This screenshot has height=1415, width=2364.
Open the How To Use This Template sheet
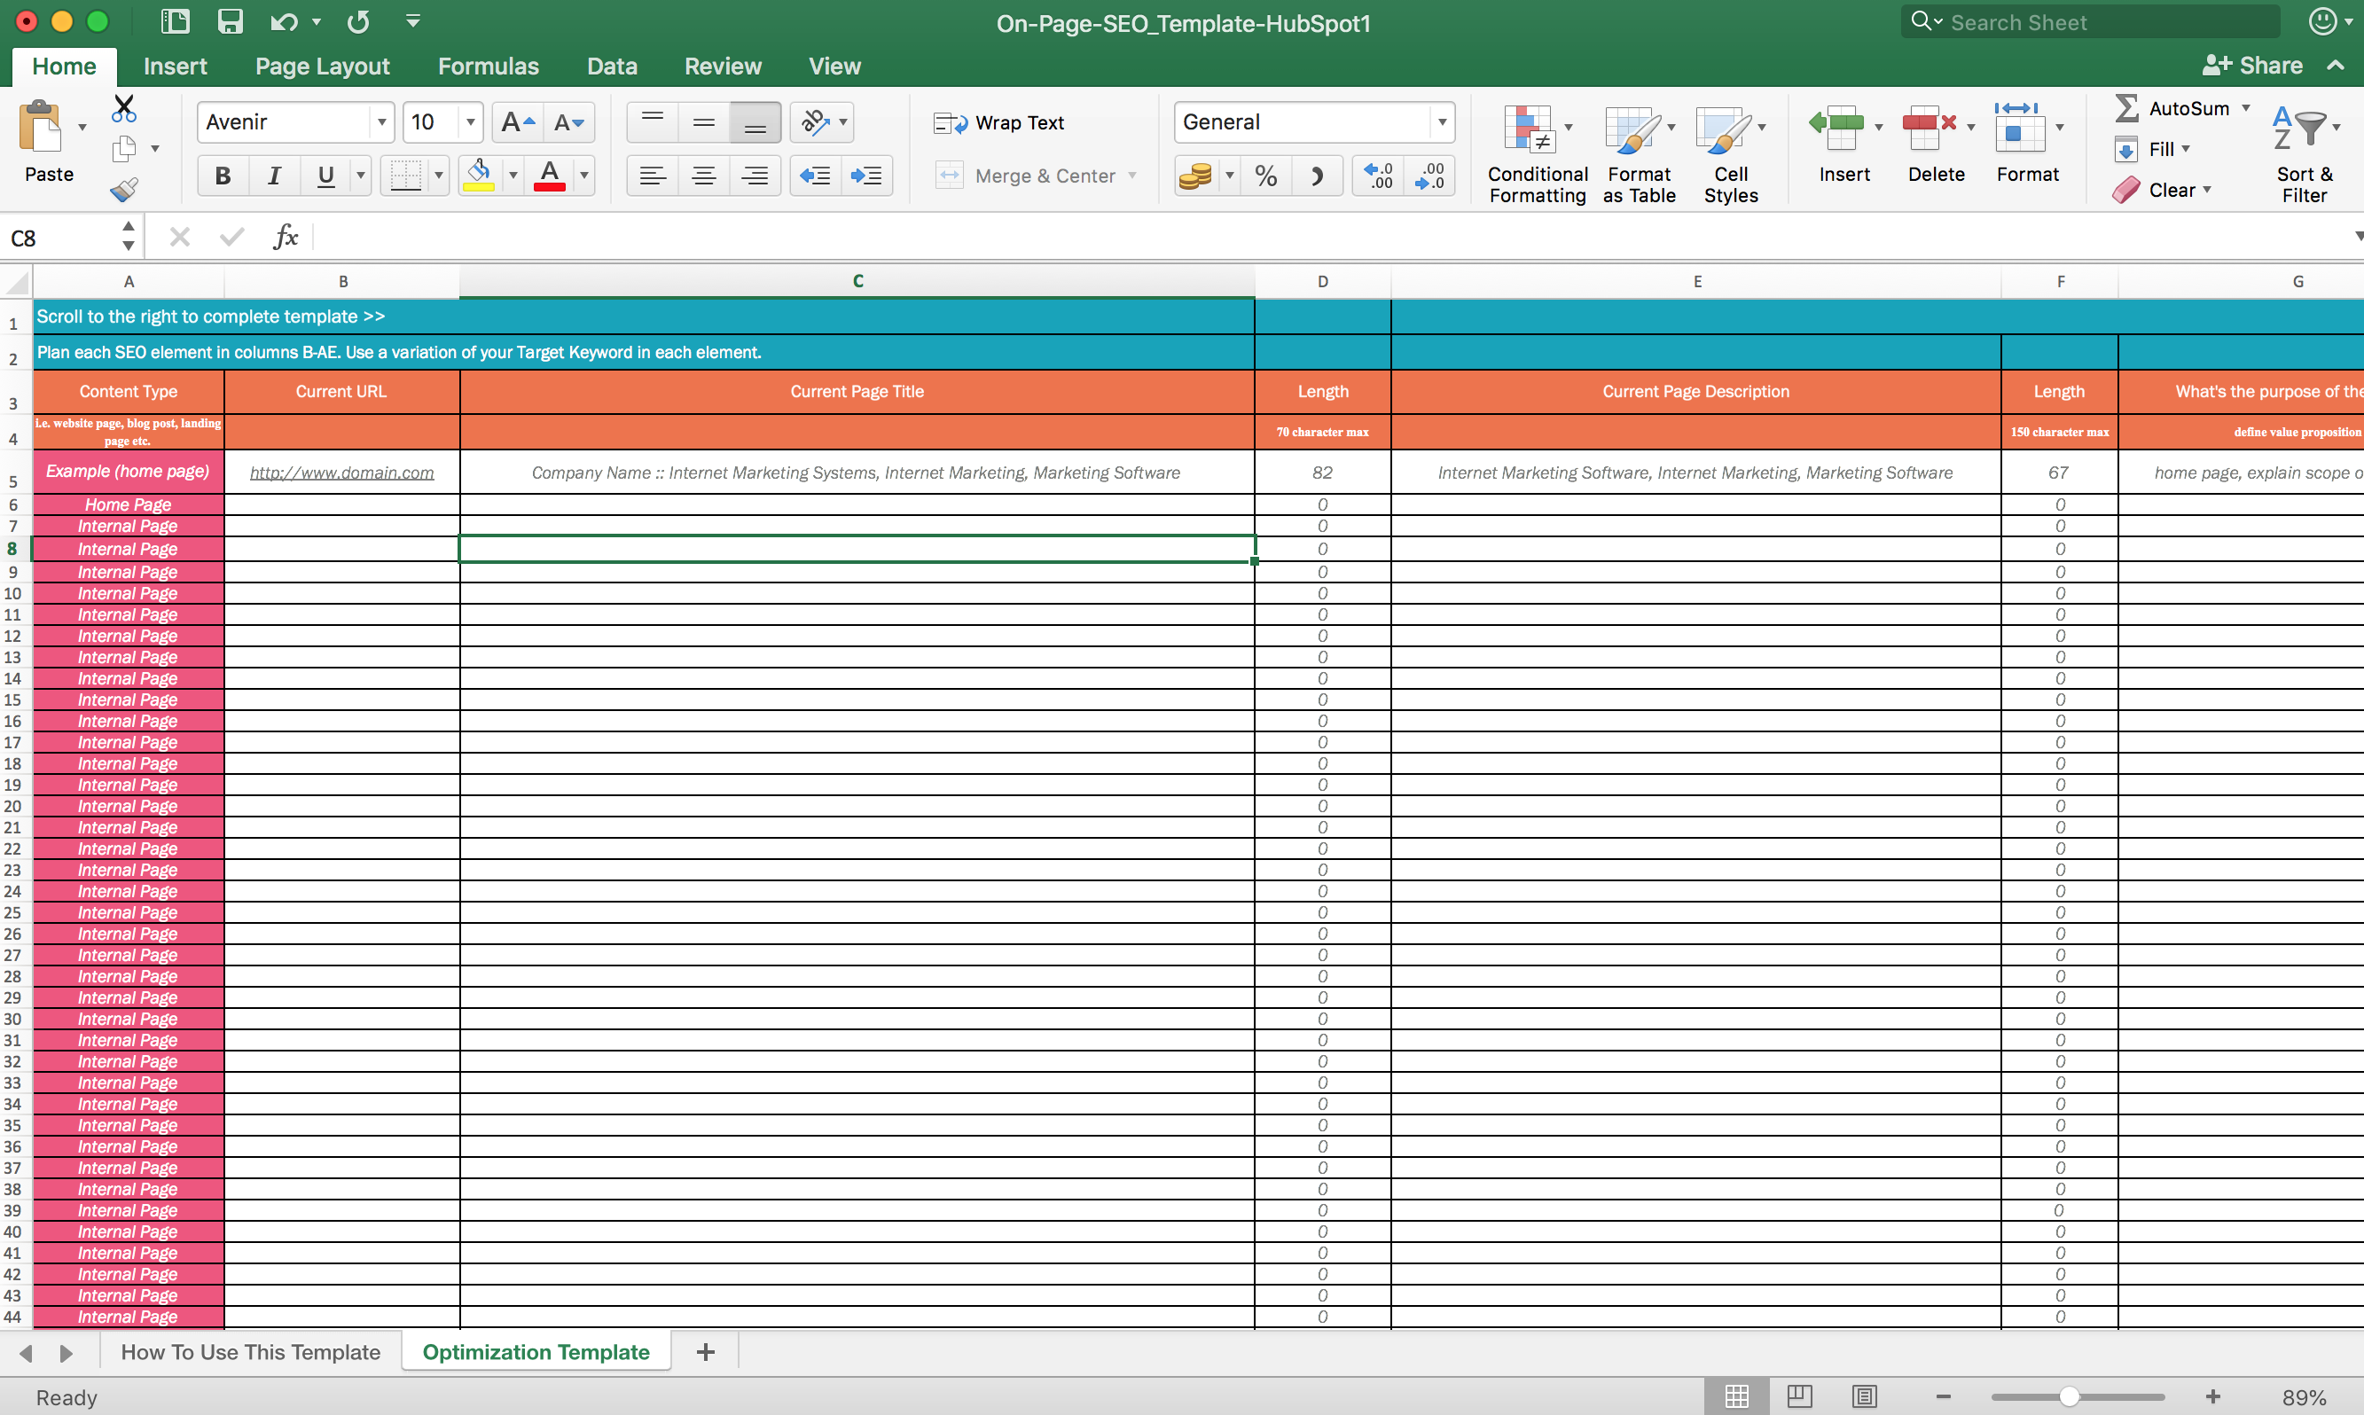[x=250, y=1351]
